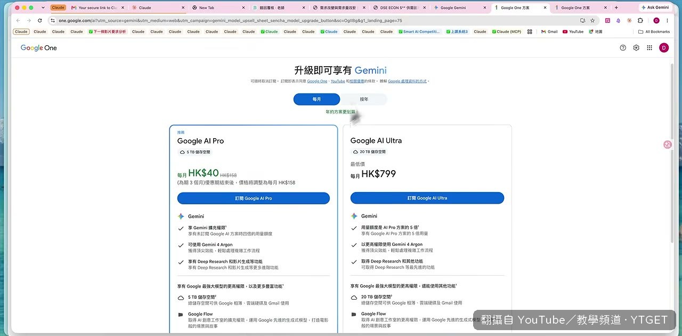Image resolution: width=682 pixels, height=336 pixels.
Task: Collapse the Claude tab group label
Action: pyautogui.click(x=58, y=7)
